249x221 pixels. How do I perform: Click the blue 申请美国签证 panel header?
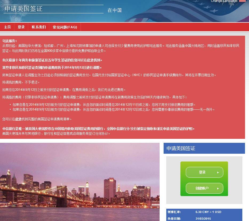click(x=181, y=148)
